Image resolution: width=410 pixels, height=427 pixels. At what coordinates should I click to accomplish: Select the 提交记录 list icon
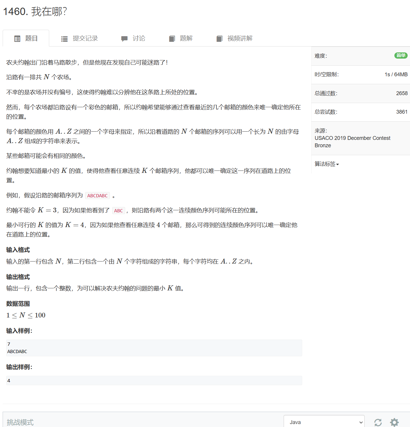coord(64,38)
